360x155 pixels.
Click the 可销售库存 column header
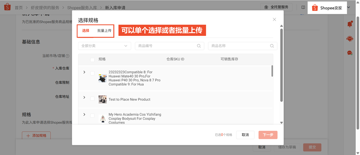pos(229,59)
